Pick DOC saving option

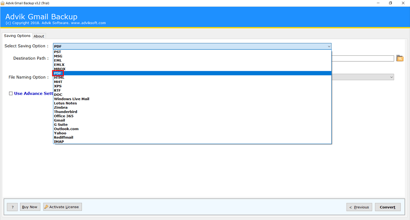pyautogui.click(x=192, y=94)
